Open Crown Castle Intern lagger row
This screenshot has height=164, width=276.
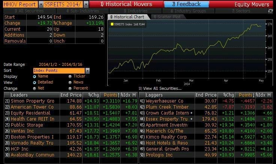coord(206,113)
